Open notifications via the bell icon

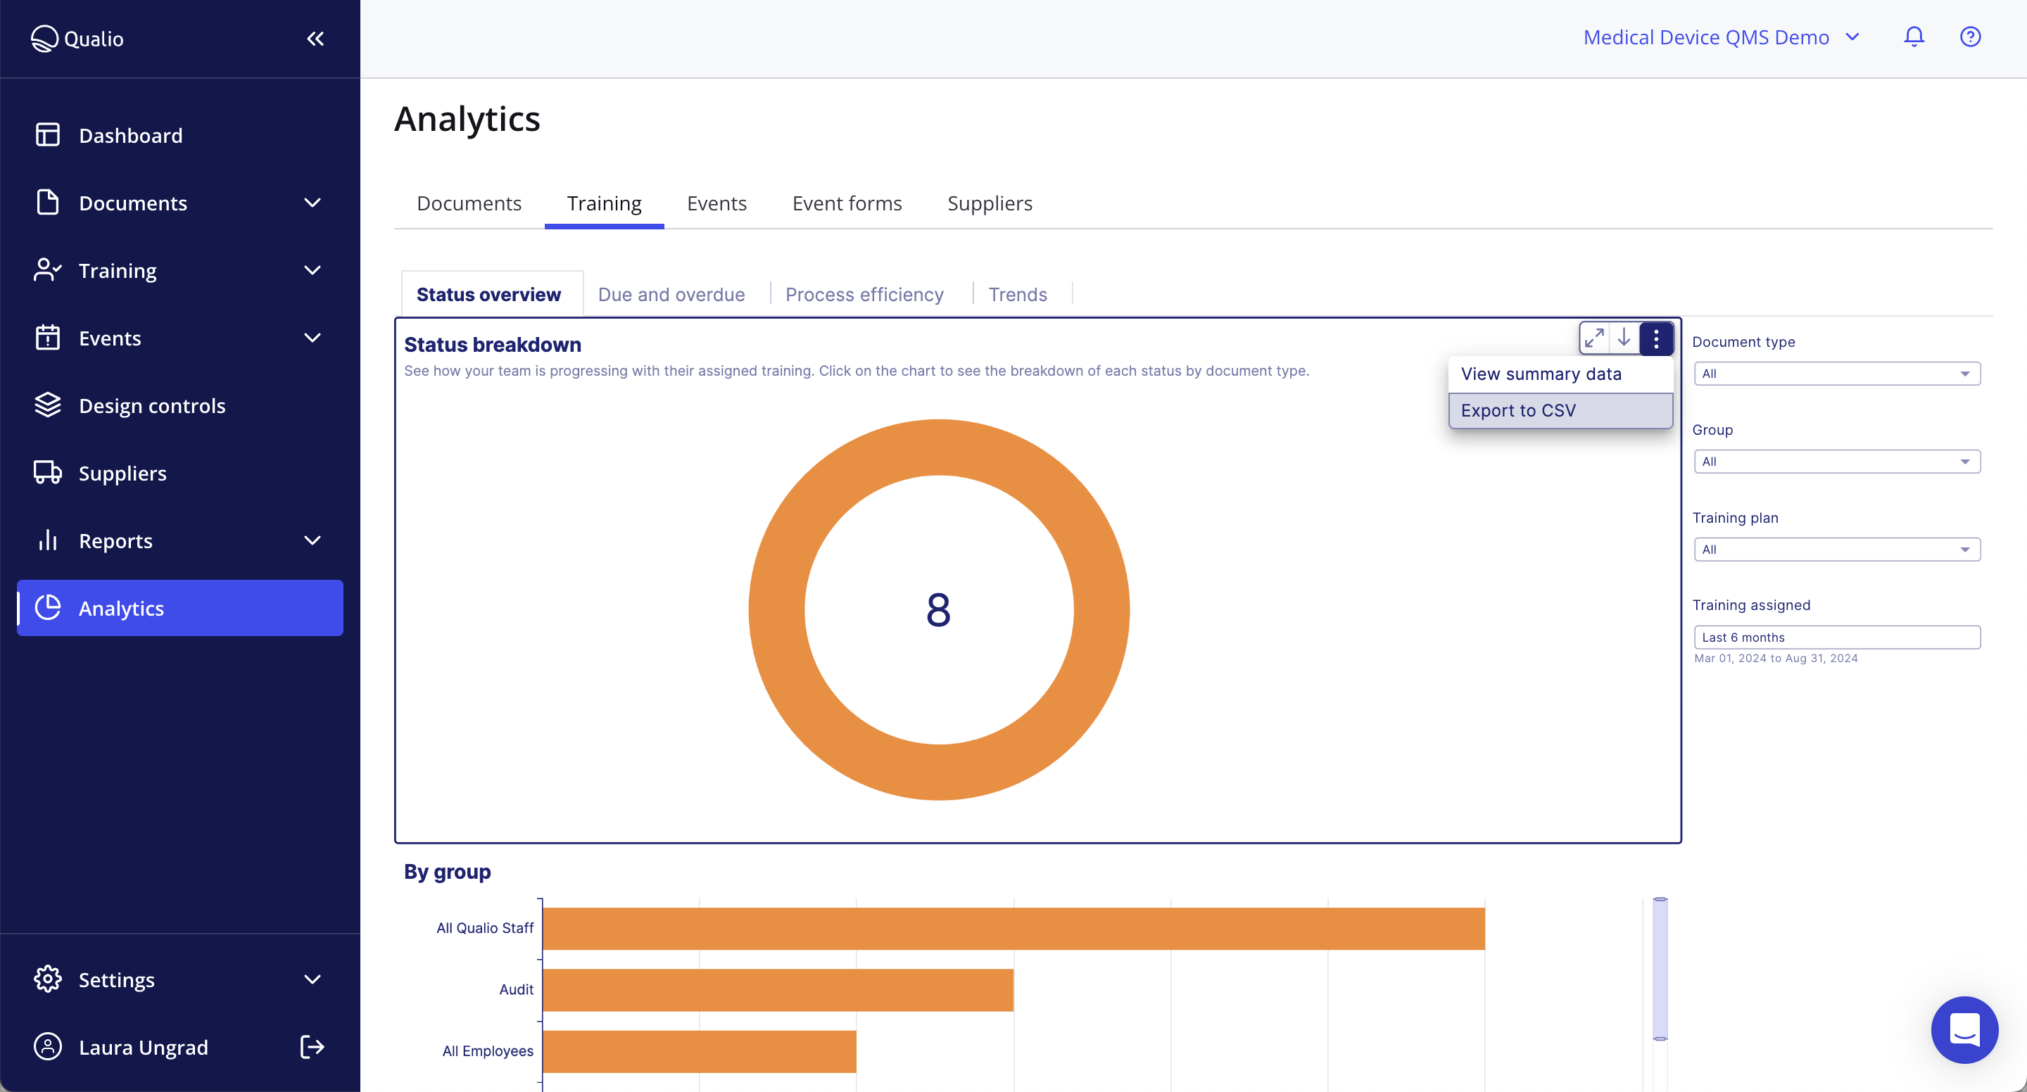coord(1914,36)
